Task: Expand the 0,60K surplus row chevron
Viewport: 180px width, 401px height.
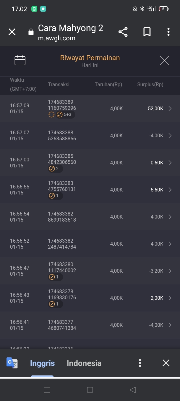Action: 170,163
